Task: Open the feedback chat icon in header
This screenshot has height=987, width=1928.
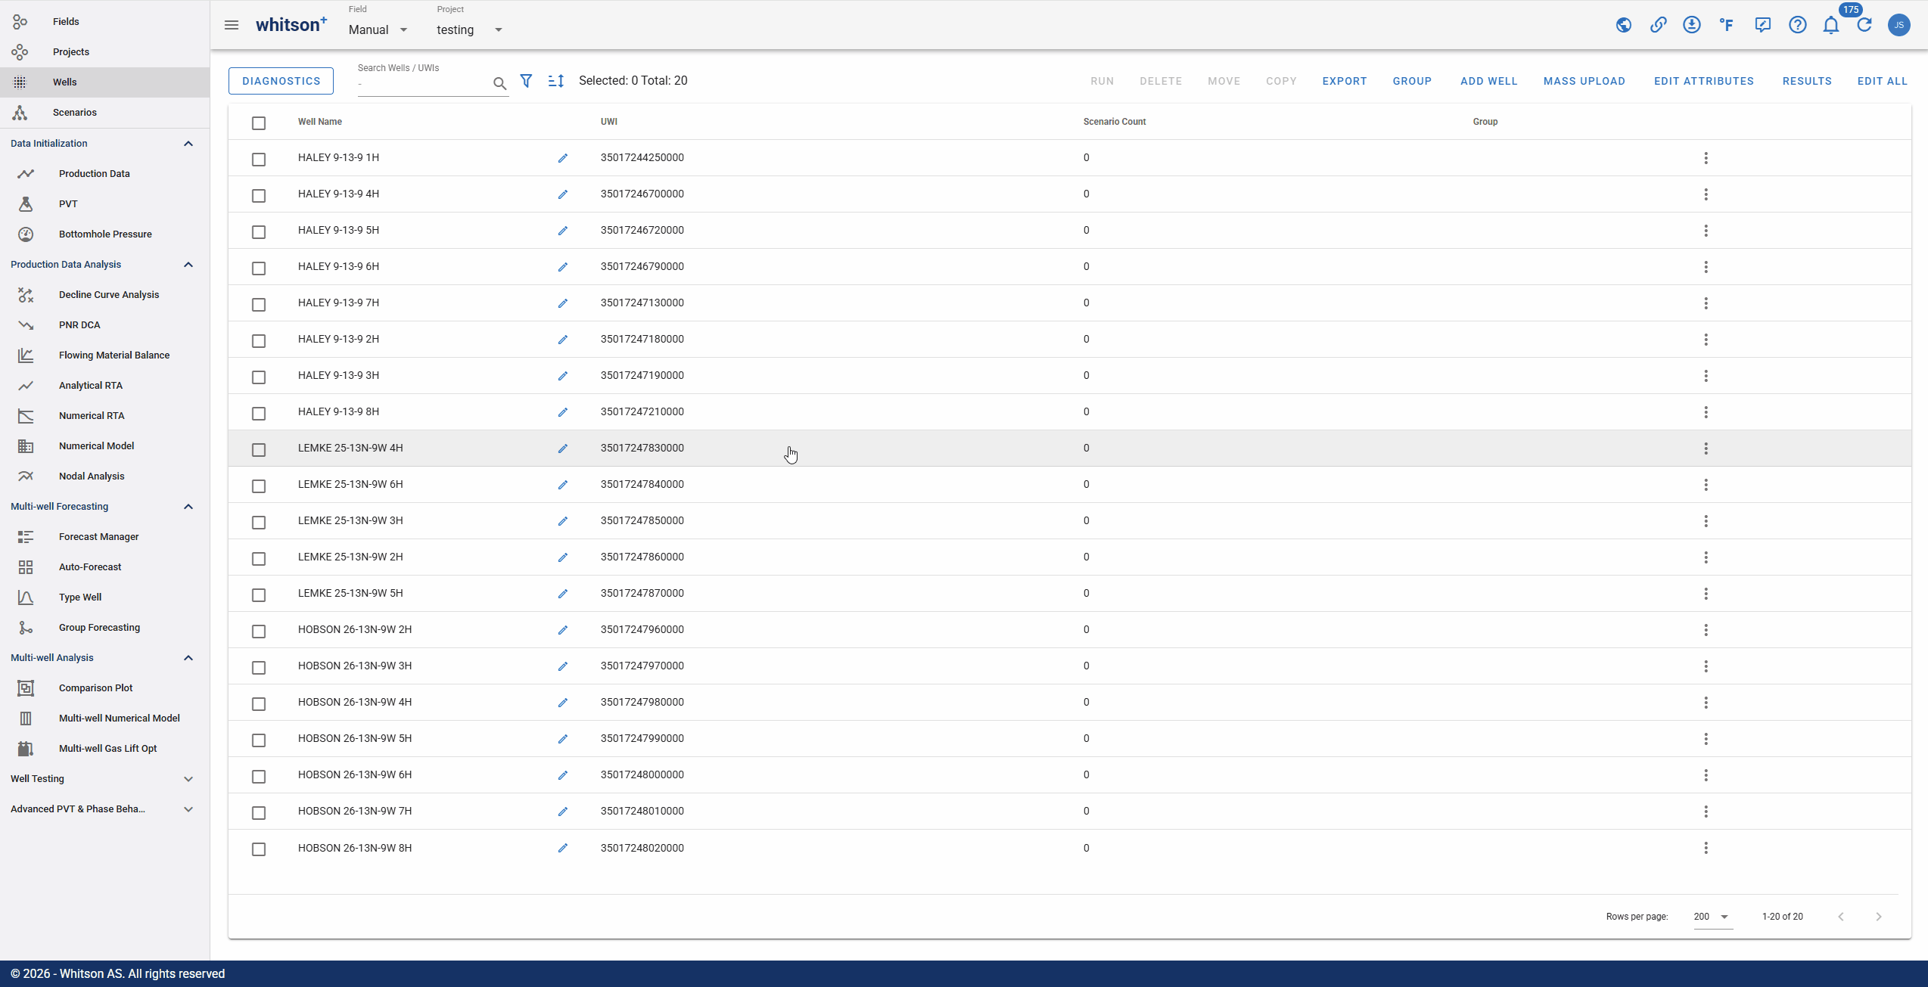Action: point(1762,25)
